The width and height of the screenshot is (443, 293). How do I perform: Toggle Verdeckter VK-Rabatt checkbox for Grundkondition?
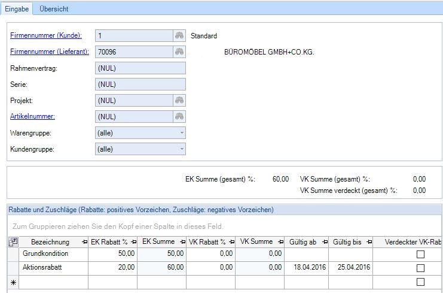420,254
